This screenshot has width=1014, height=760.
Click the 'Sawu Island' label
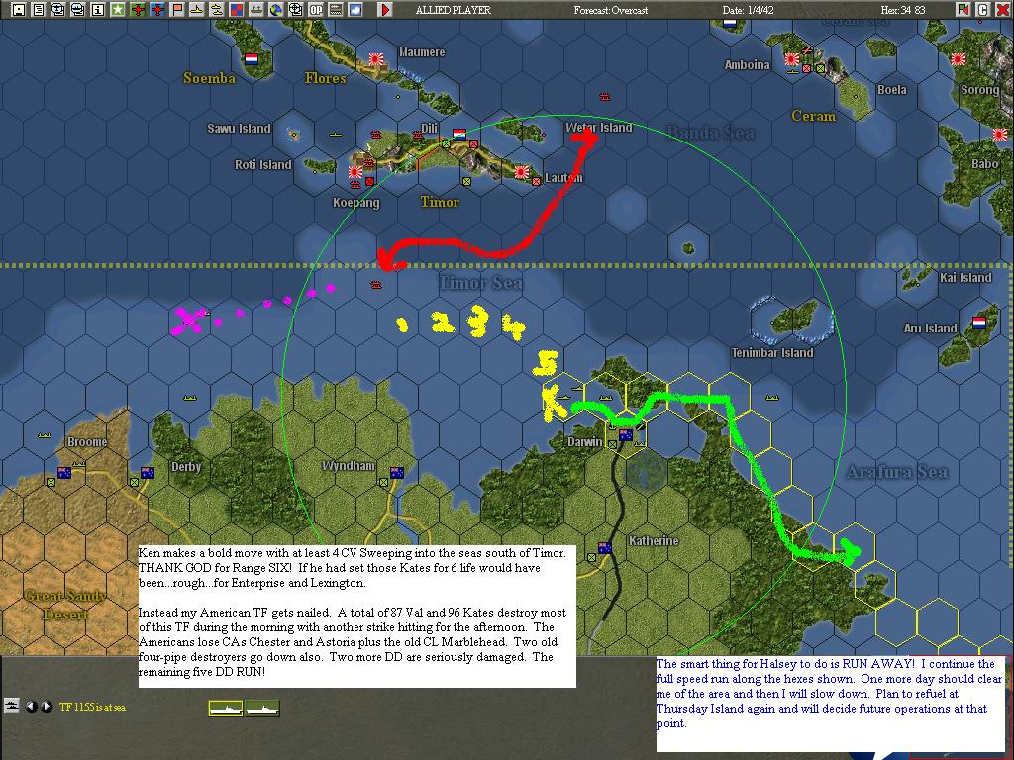click(239, 128)
